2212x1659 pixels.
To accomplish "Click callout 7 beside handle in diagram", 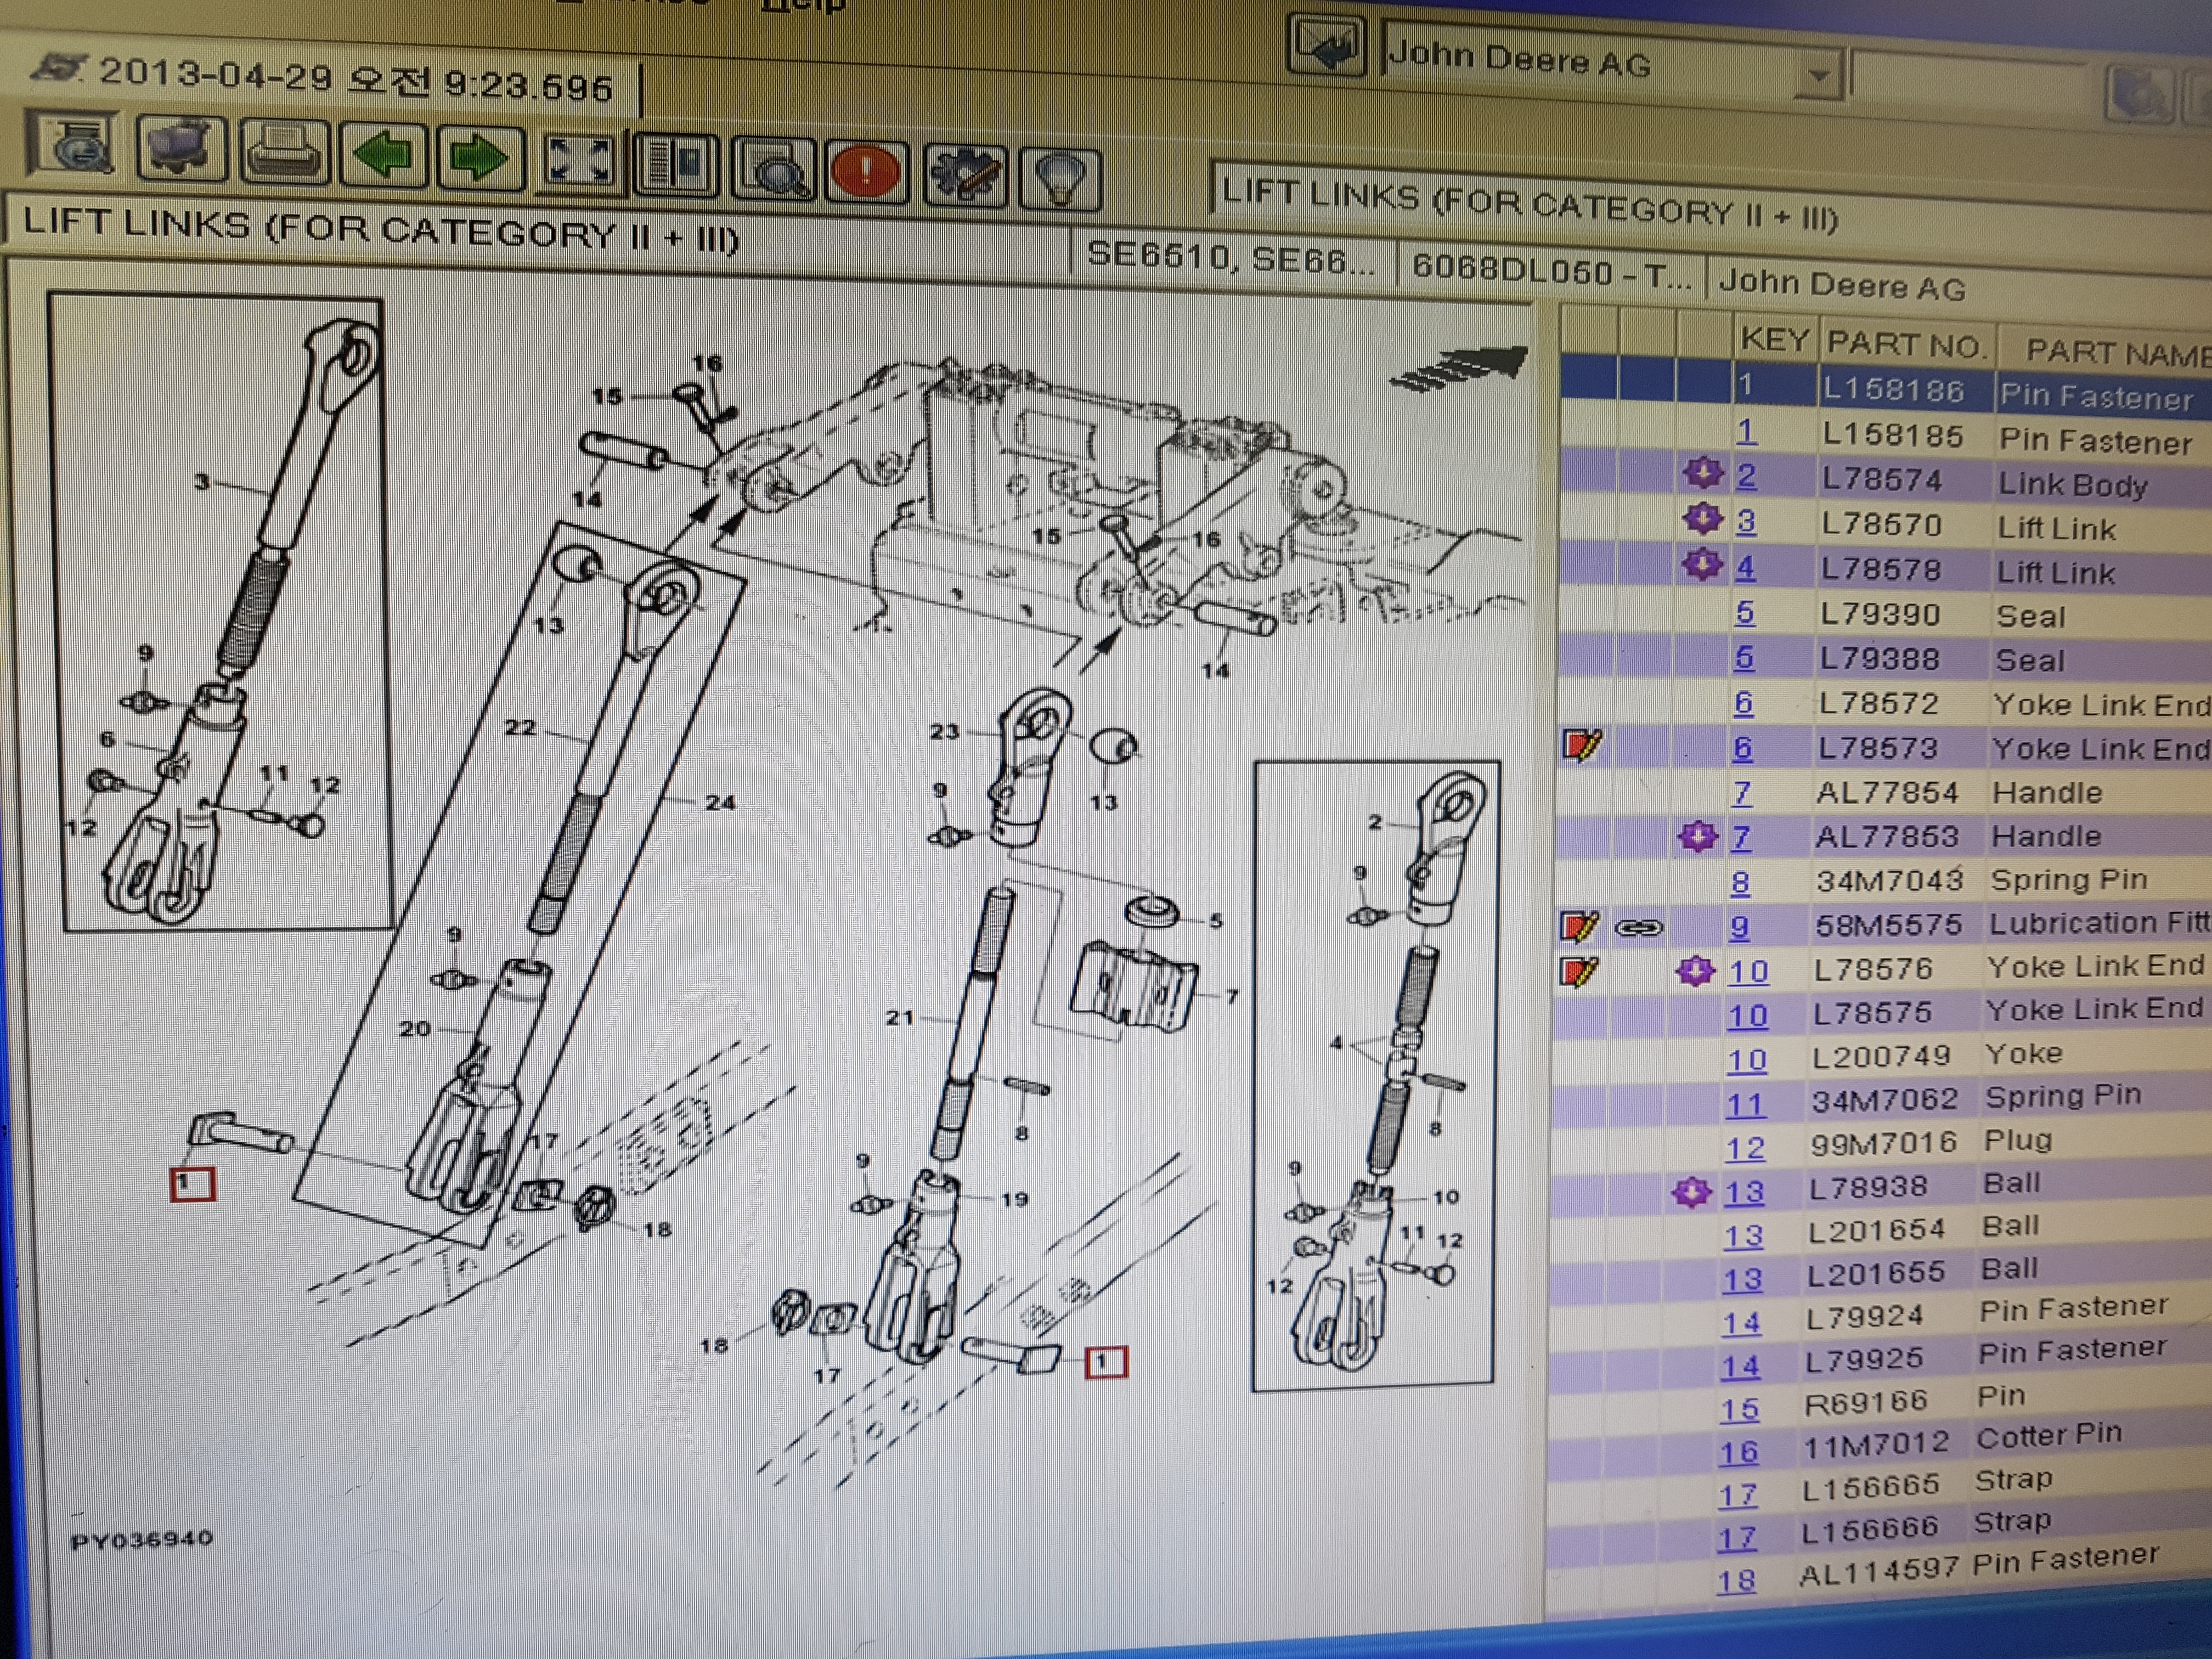I will coord(1232,996).
